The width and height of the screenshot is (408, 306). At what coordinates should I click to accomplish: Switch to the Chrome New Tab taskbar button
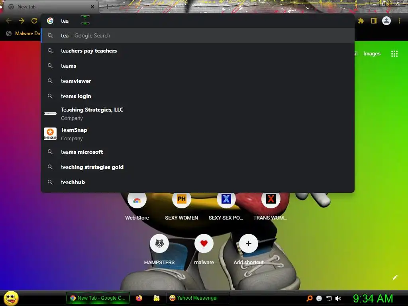pyautogui.click(x=98, y=298)
